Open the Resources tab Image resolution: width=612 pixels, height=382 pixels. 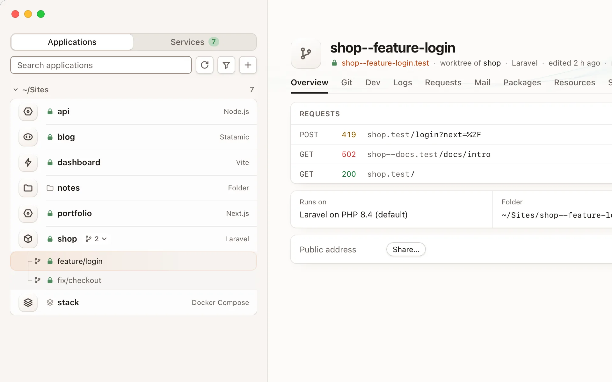tap(574, 82)
